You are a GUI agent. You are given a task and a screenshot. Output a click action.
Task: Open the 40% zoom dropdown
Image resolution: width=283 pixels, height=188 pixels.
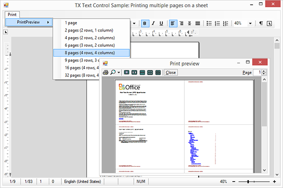tap(250, 23)
